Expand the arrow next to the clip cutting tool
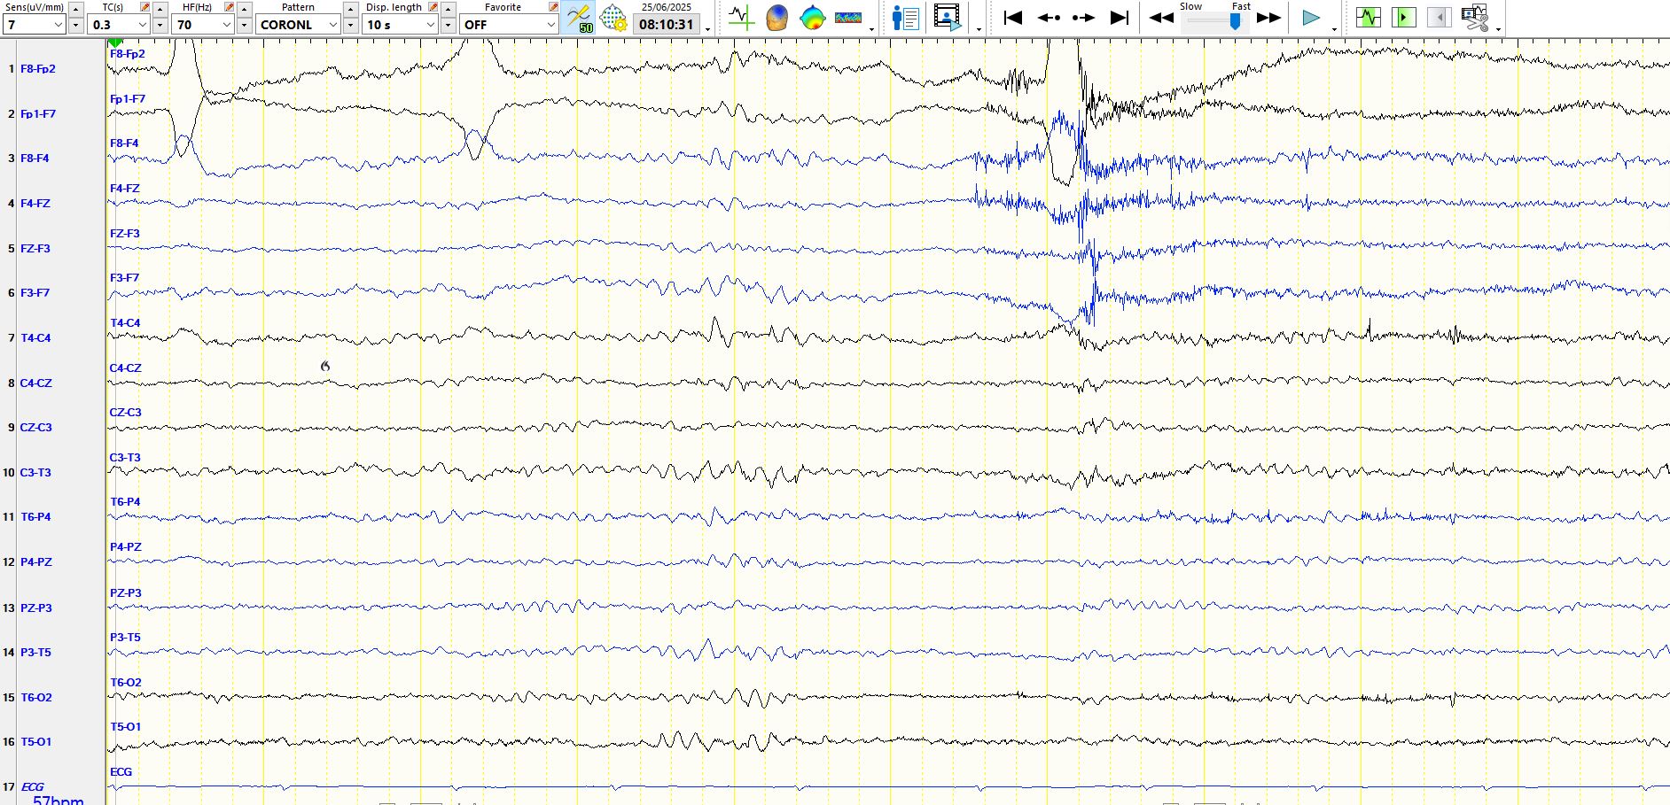The height and width of the screenshot is (805, 1670). pos(1498,29)
